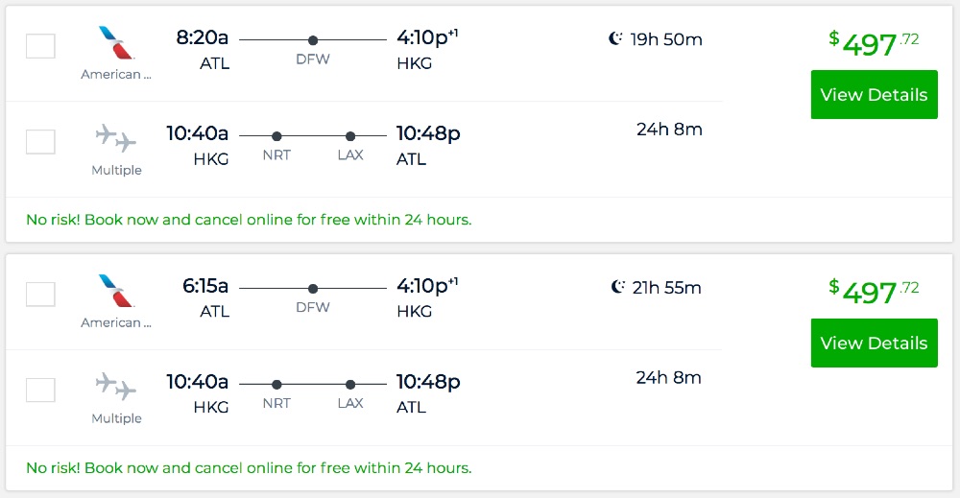Click overnight moon icon beside 19h 50m

click(616, 39)
